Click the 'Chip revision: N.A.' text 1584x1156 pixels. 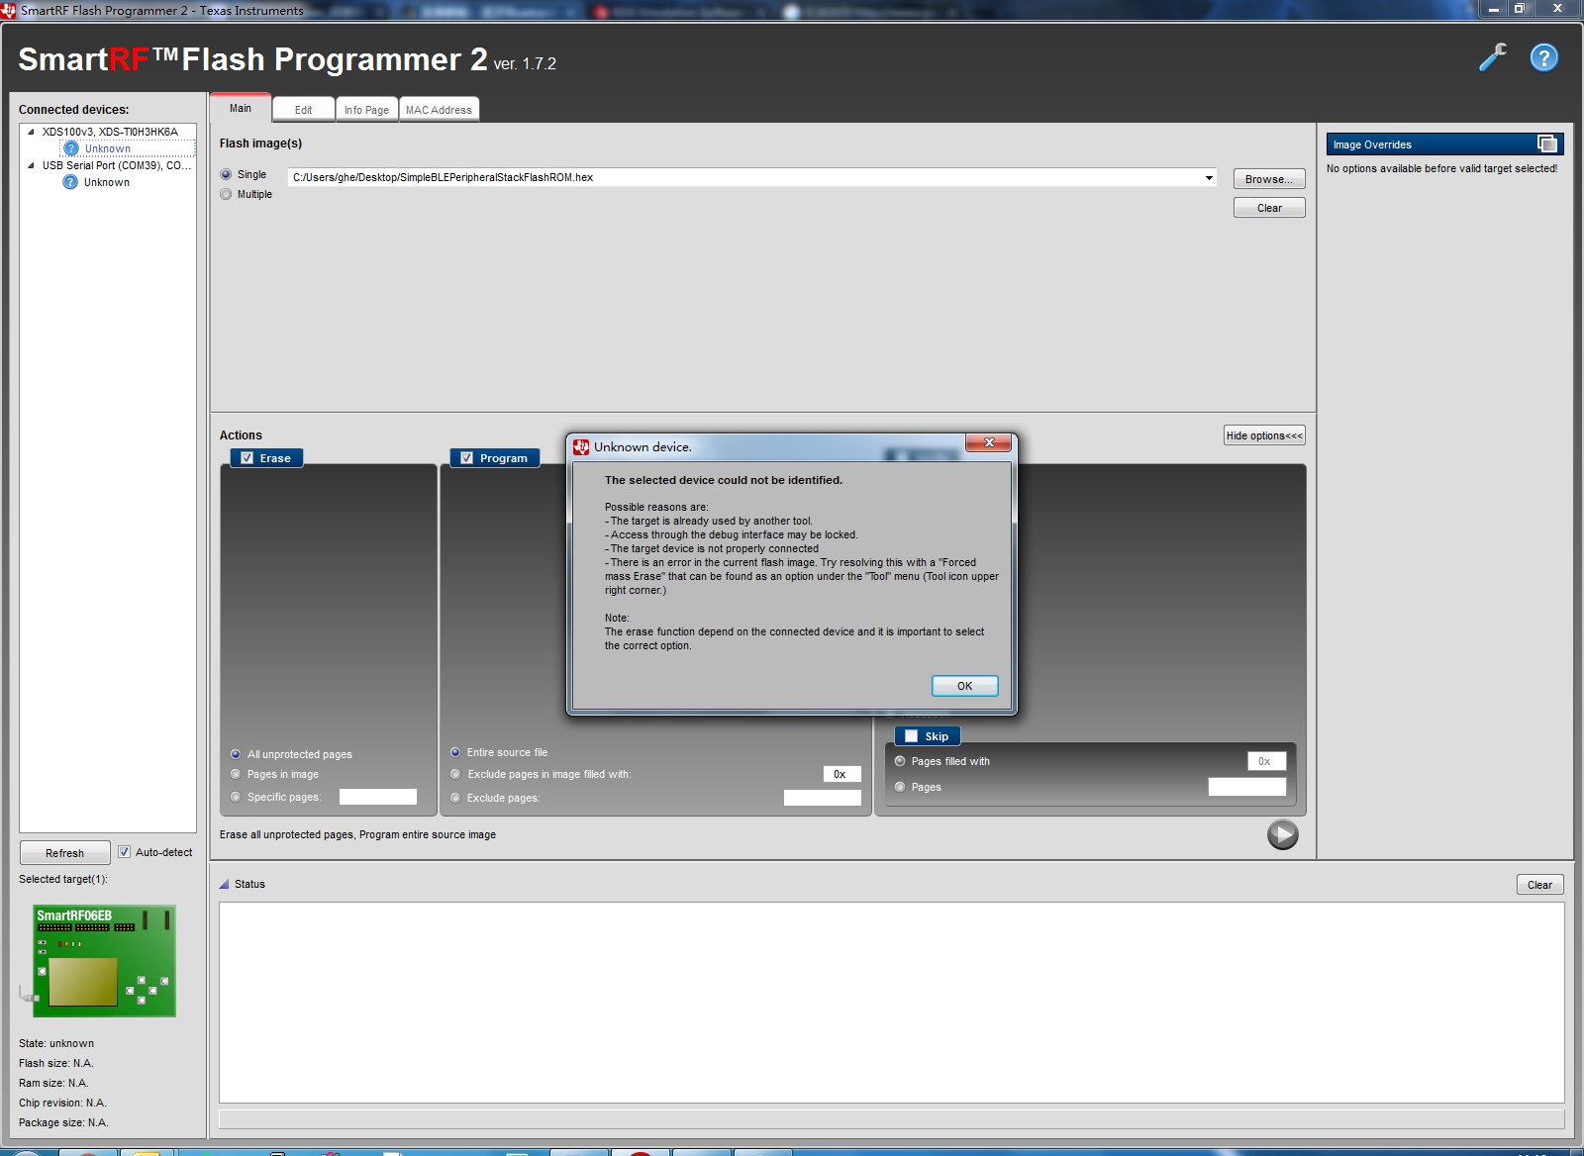click(62, 1103)
